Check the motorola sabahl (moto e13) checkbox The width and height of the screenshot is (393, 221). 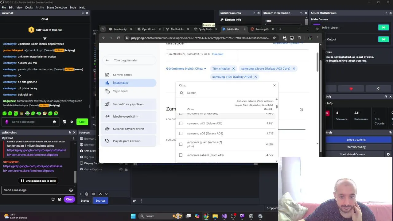coord(181,155)
